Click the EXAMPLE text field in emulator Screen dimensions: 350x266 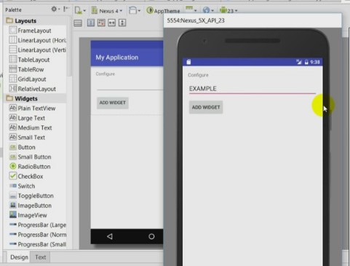(x=252, y=89)
